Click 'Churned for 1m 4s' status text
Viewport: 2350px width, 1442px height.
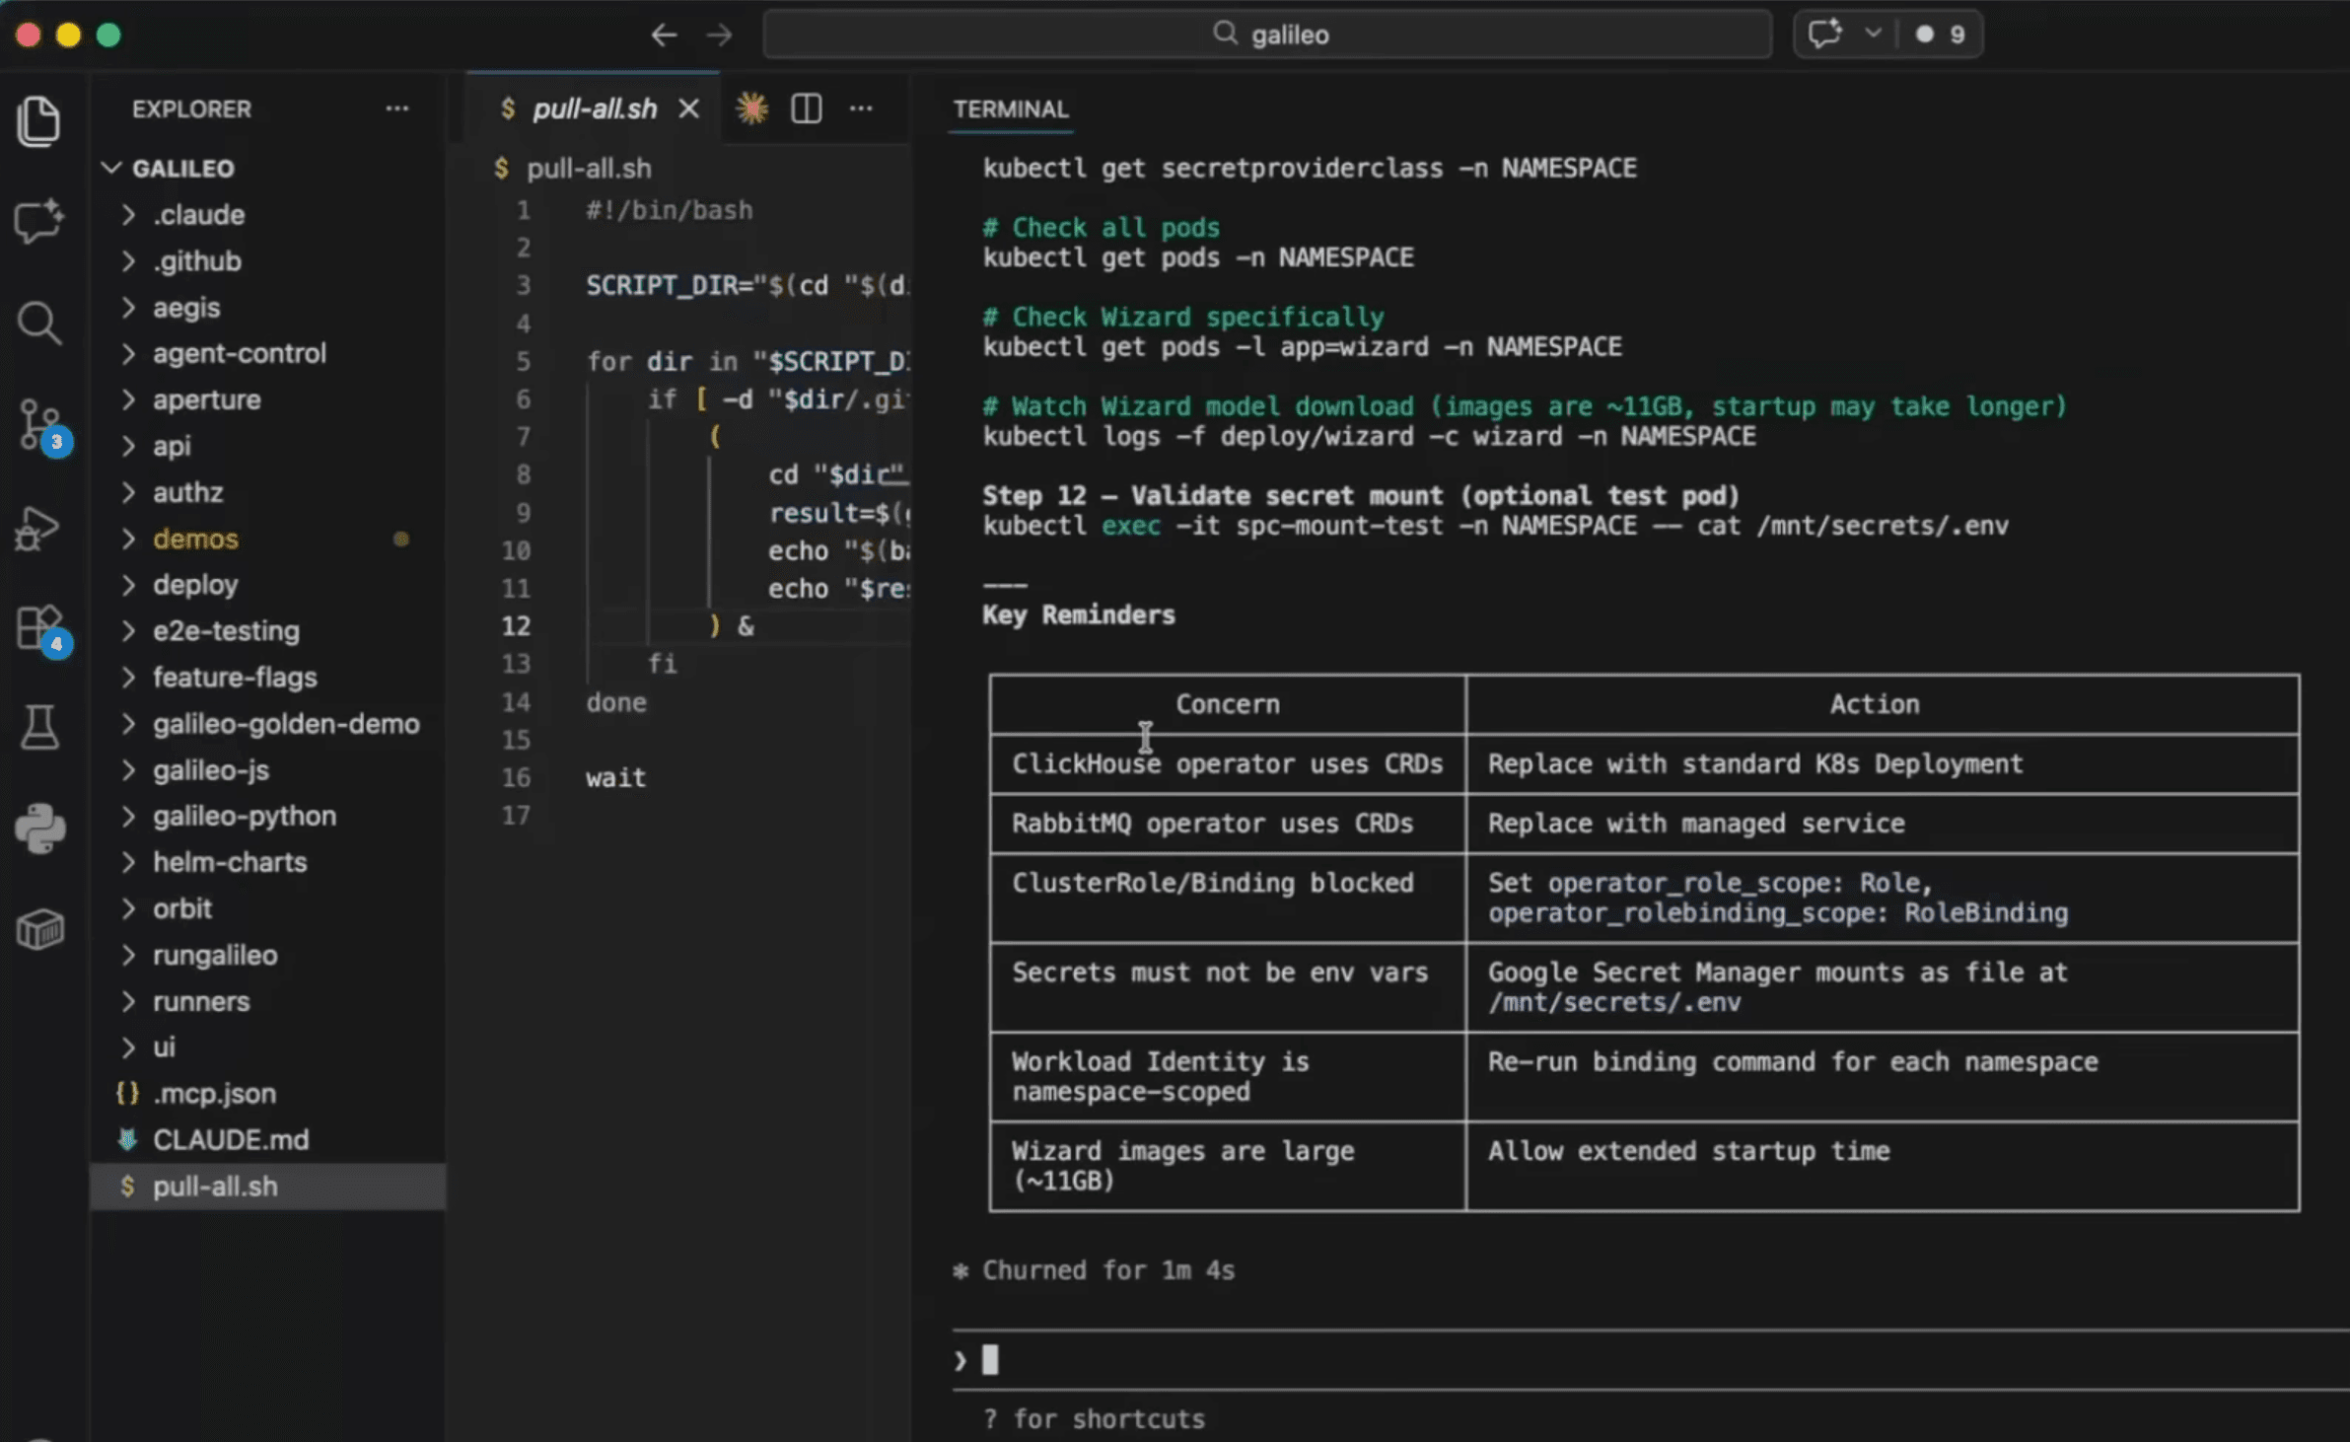[x=1108, y=1270]
